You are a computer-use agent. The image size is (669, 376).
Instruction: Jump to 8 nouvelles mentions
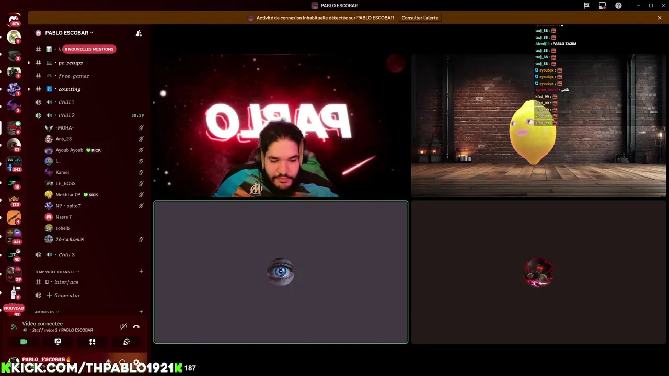[89, 49]
